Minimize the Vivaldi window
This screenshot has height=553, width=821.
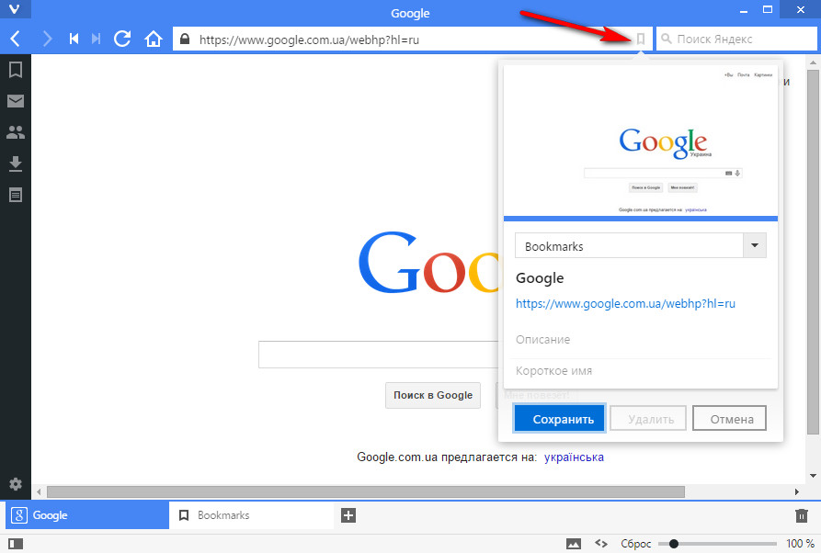coord(744,10)
